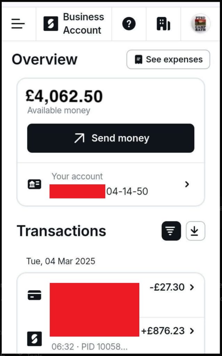Click the 04-14-50 sort code text
The width and height of the screenshot is (222, 356).
127,191
